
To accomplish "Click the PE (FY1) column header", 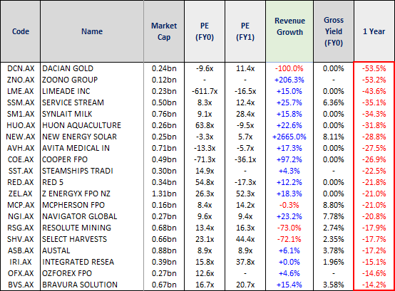I will (245, 31).
